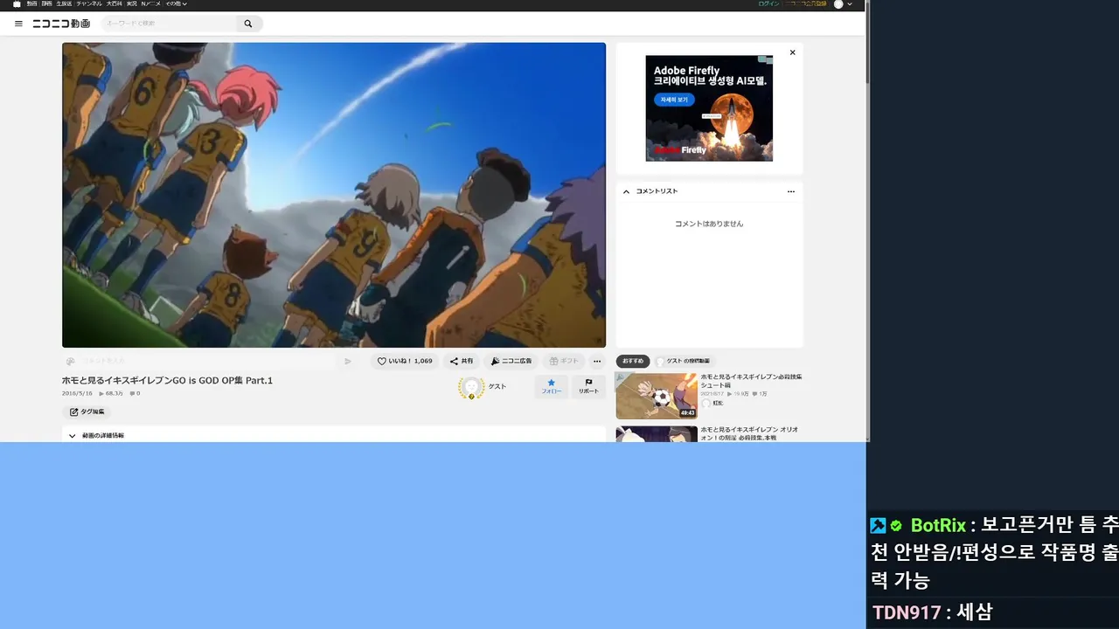Click the 共有 share button

point(462,361)
